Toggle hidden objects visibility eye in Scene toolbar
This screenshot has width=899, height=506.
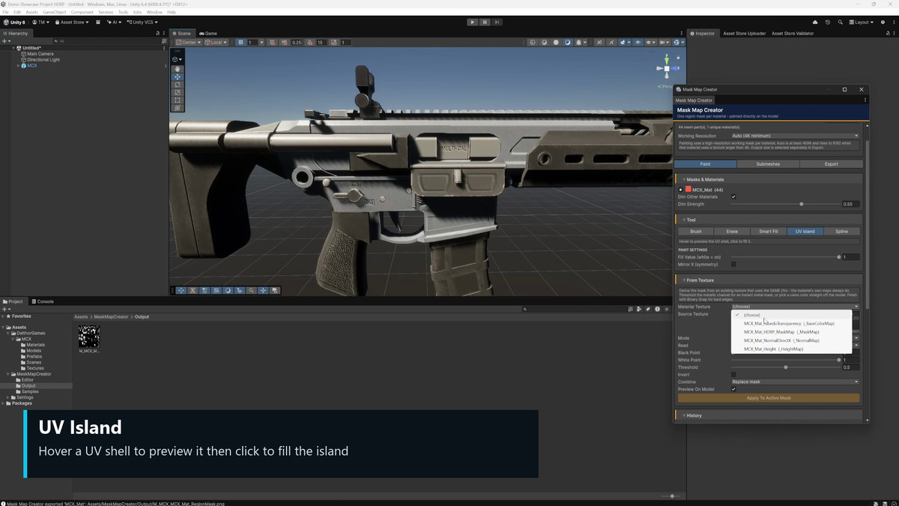(638, 43)
